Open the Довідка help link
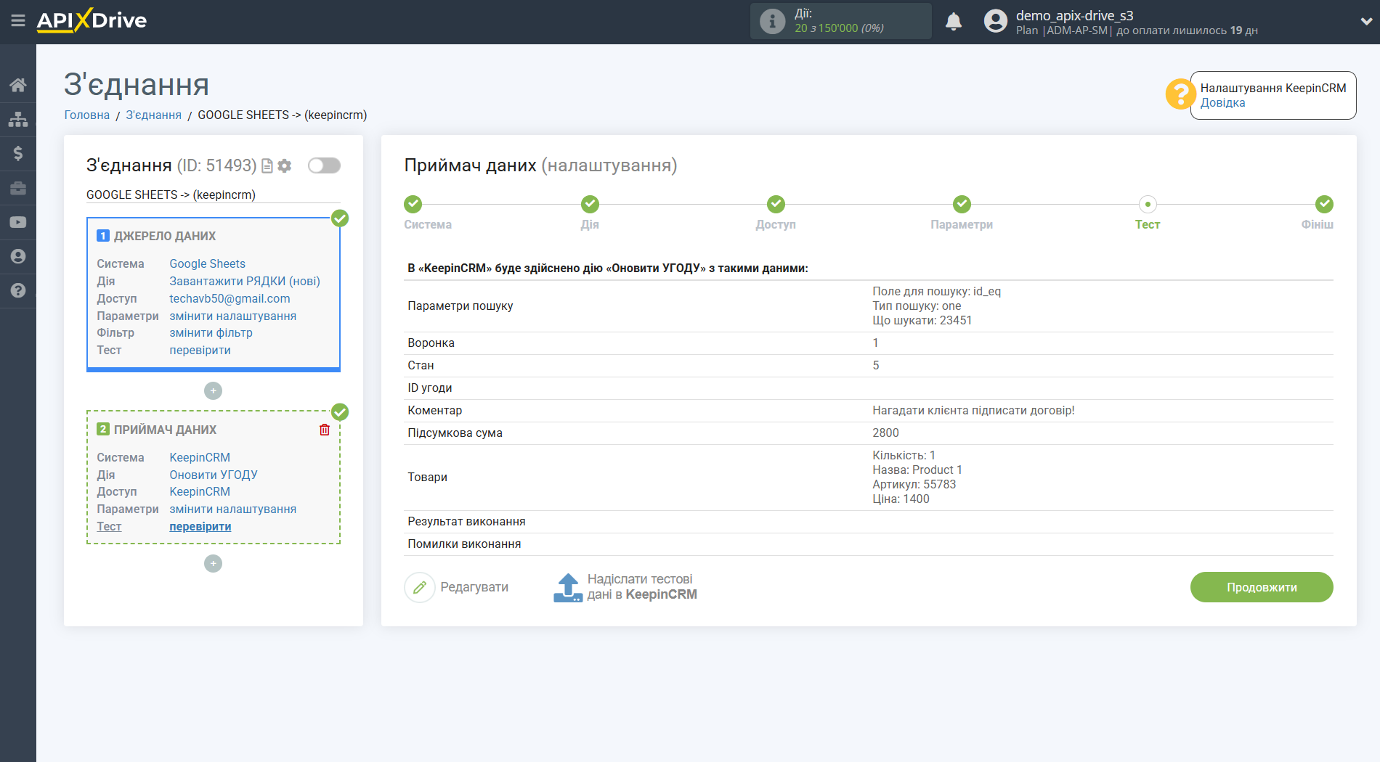 click(1222, 103)
